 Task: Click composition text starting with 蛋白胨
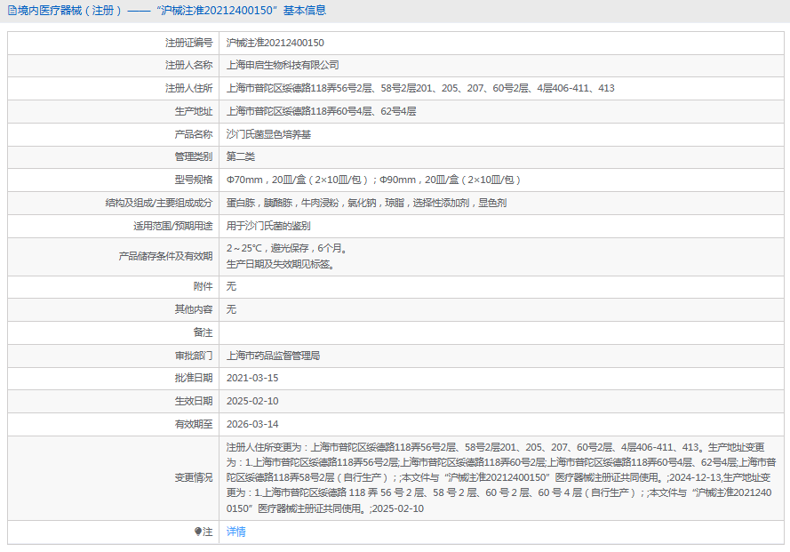point(366,204)
